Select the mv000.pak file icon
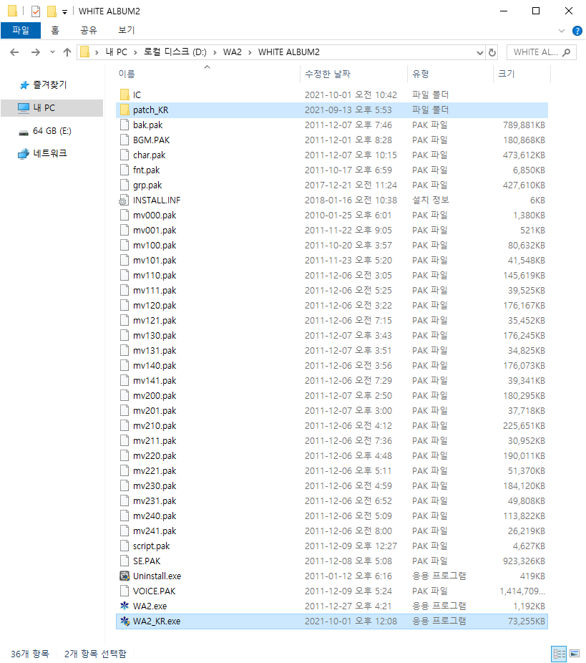The width and height of the screenshot is (586, 663). click(x=124, y=216)
